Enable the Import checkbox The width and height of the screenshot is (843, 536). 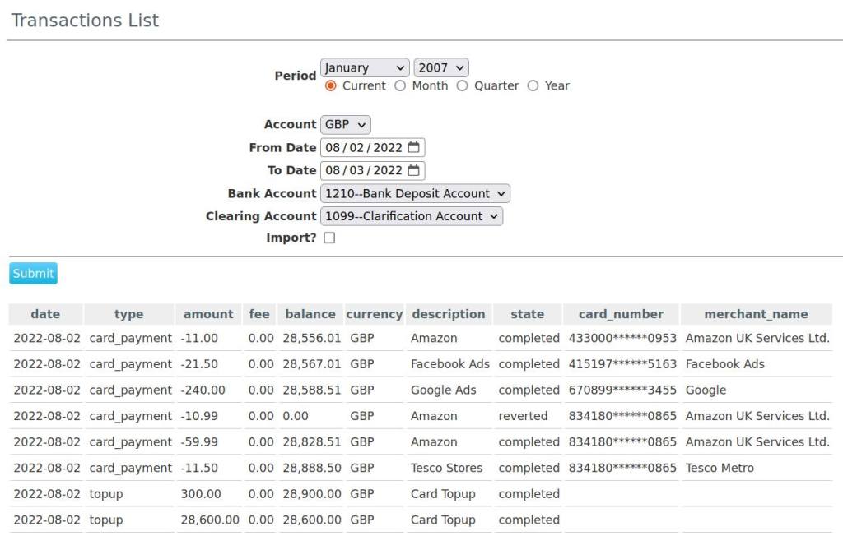[329, 238]
